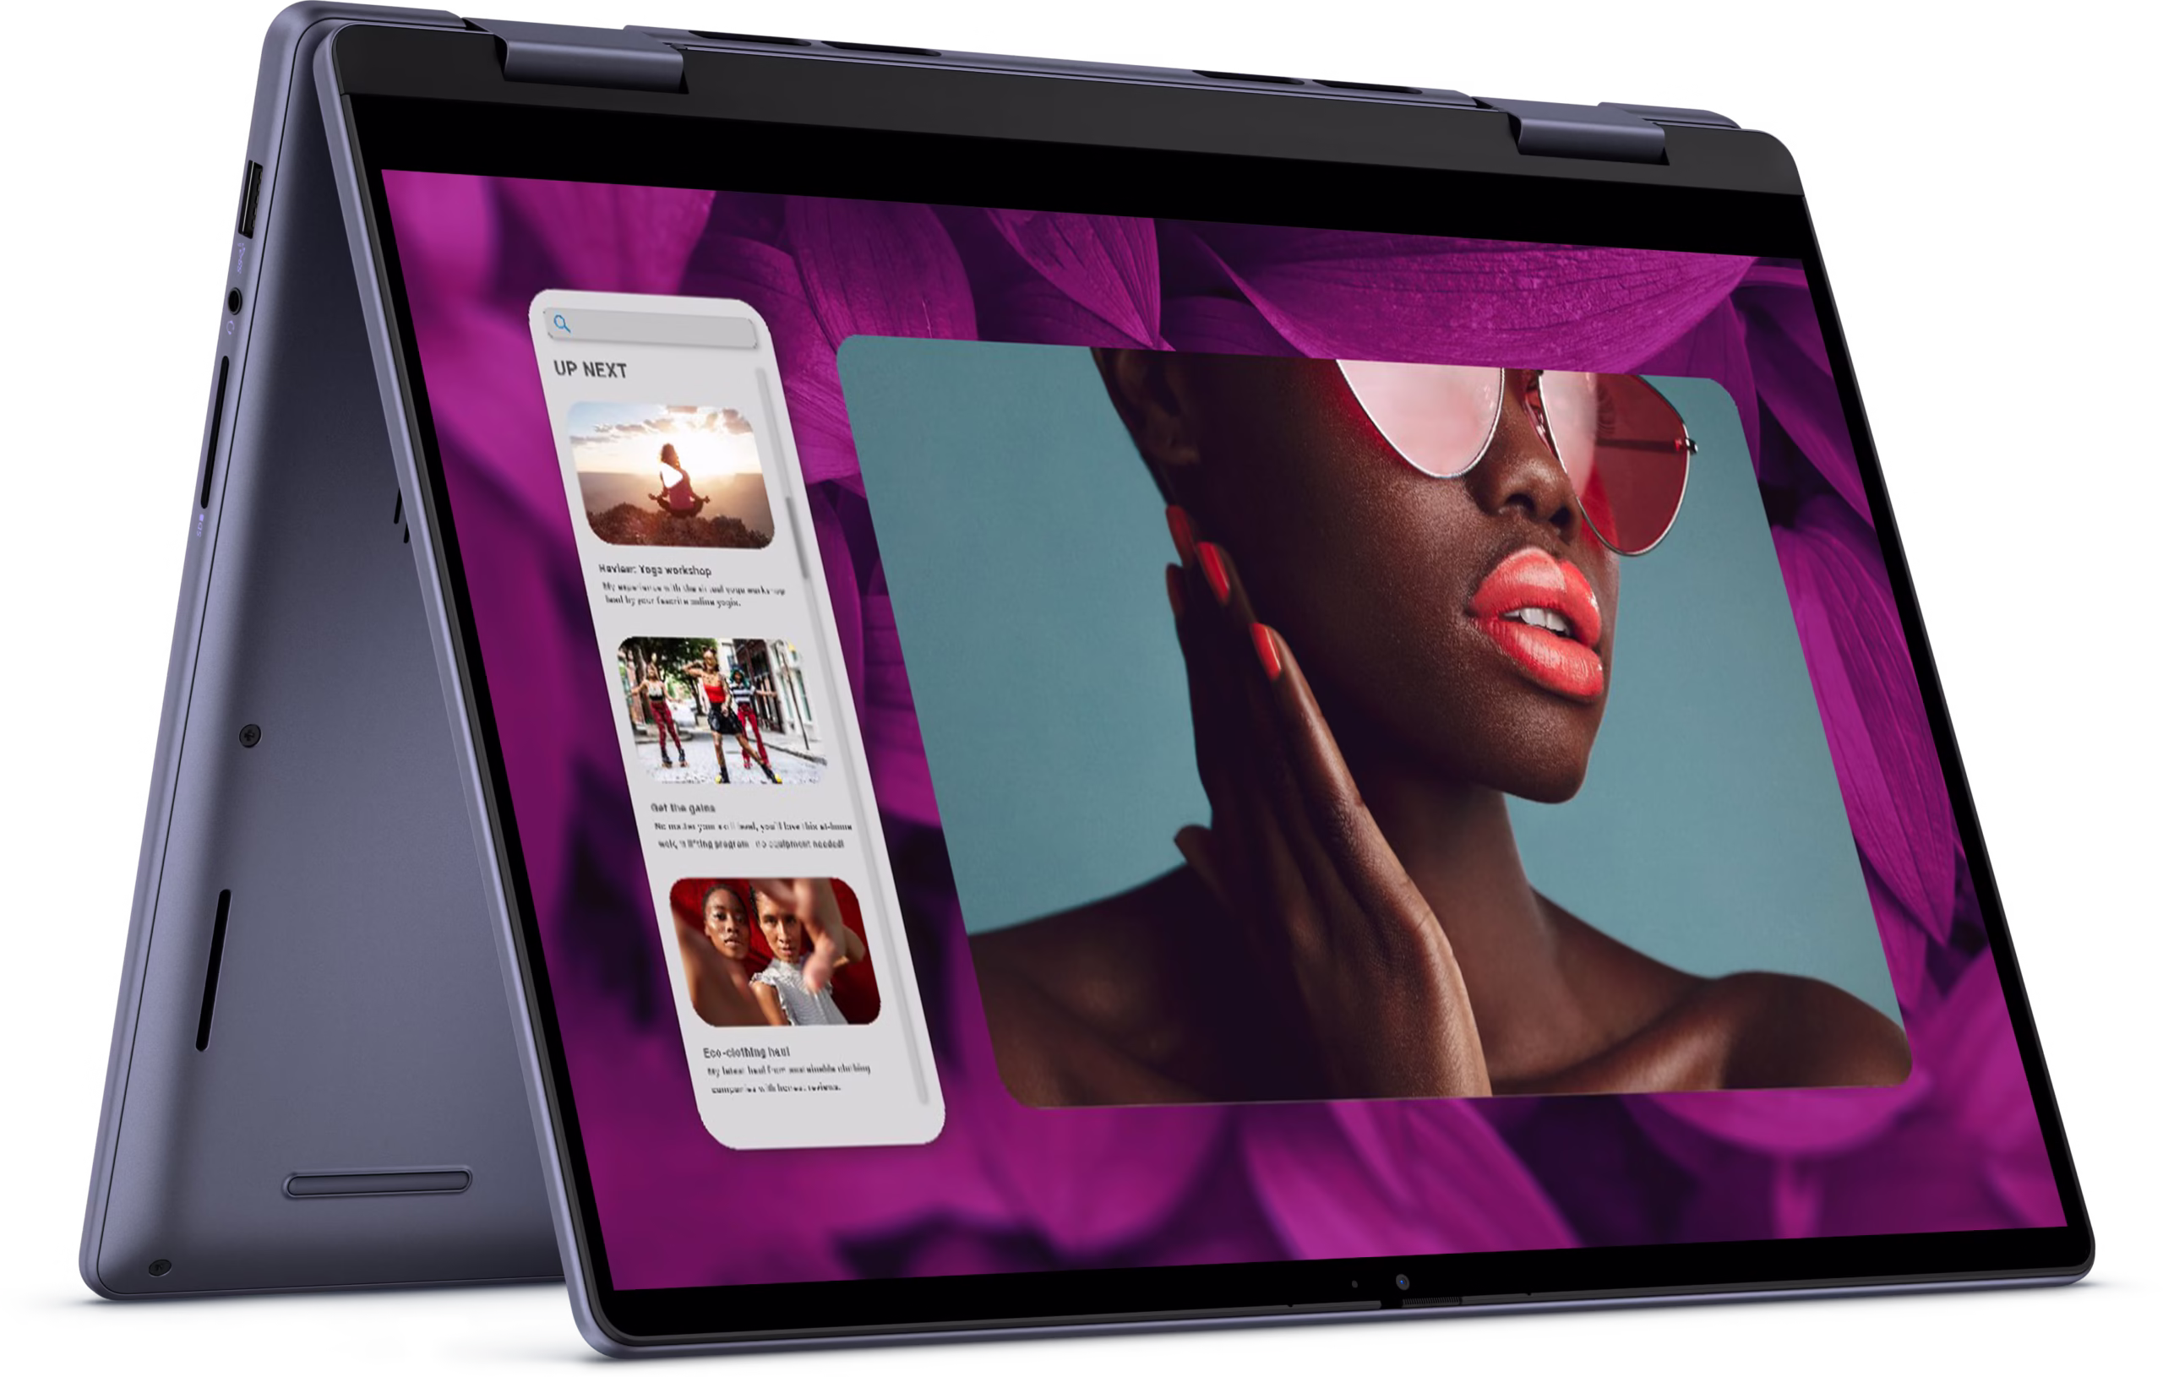Click the 'Get the gains' description text
The width and height of the screenshot is (2163, 1377).
753,835
